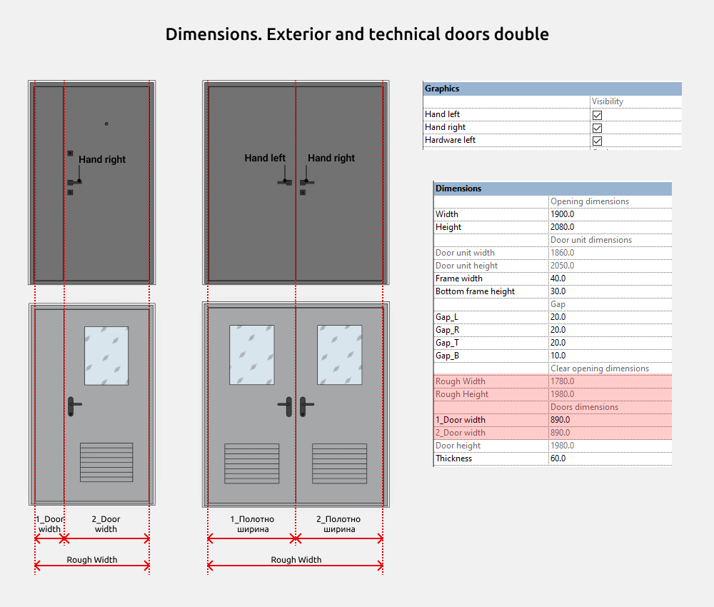The image size is (714, 607).
Task: Toggle the Hardware left visibility checkbox
Action: [597, 141]
